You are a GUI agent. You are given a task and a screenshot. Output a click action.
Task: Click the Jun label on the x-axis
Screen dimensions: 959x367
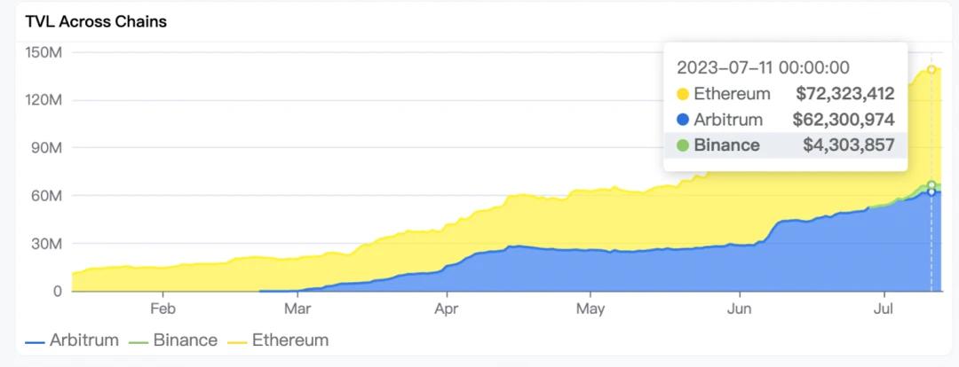(x=740, y=308)
